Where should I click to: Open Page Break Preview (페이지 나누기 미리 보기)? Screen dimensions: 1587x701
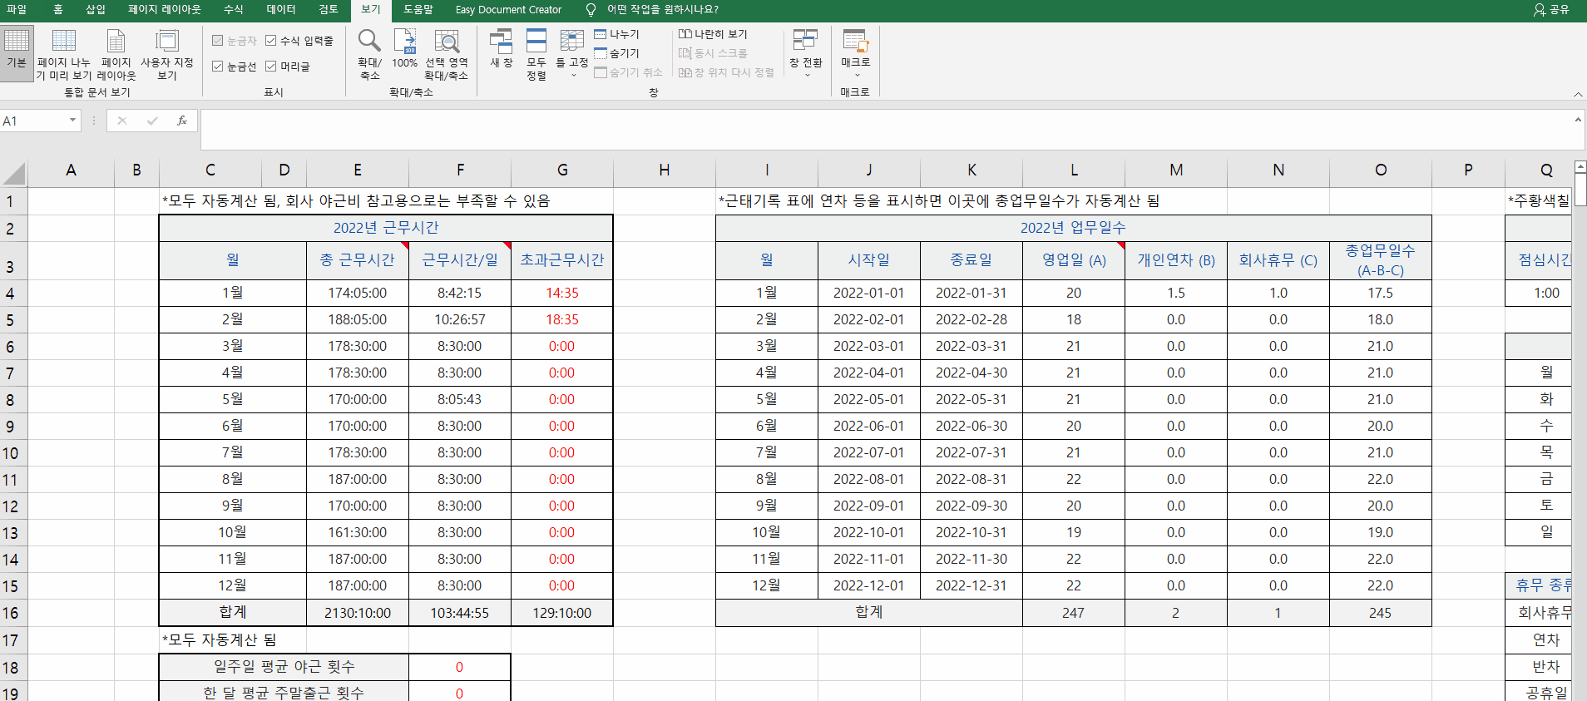64,54
